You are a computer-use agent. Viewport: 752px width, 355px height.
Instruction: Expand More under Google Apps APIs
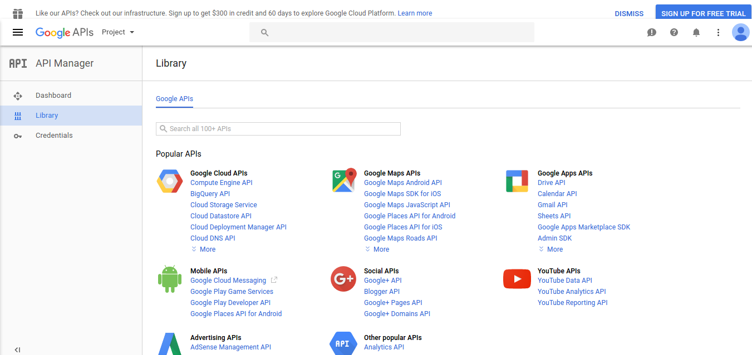(551, 249)
